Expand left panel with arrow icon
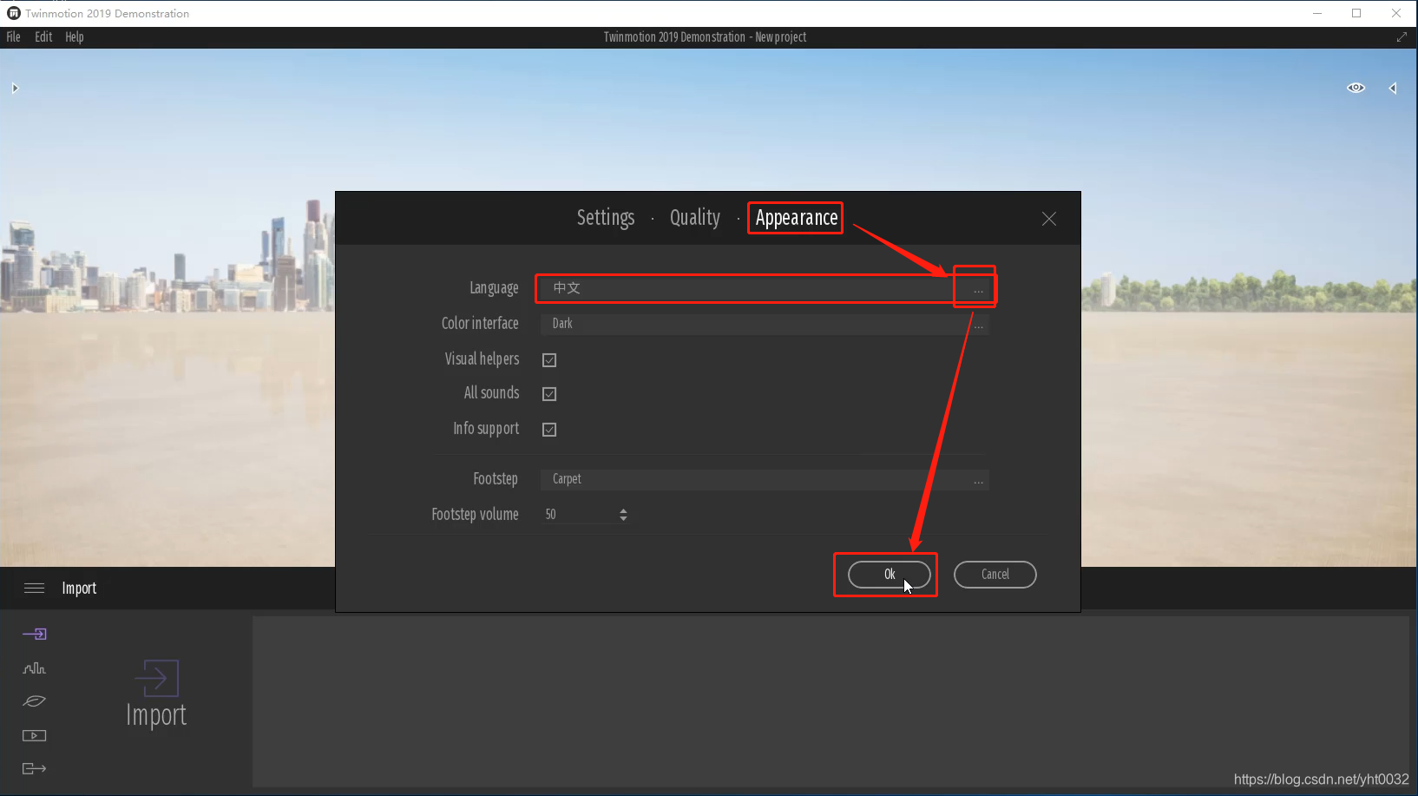 click(15, 89)
